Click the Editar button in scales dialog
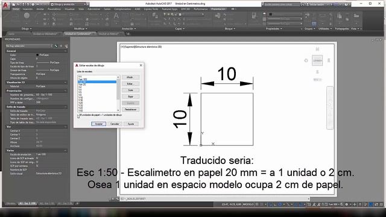Viewport: 386px width, 217px height. click(130, 84)
